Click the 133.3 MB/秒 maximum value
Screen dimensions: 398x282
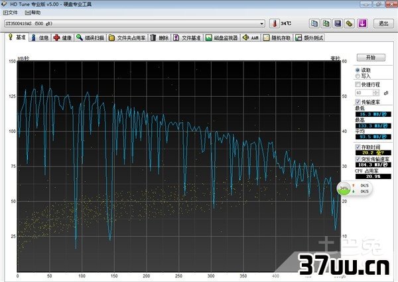373,125
